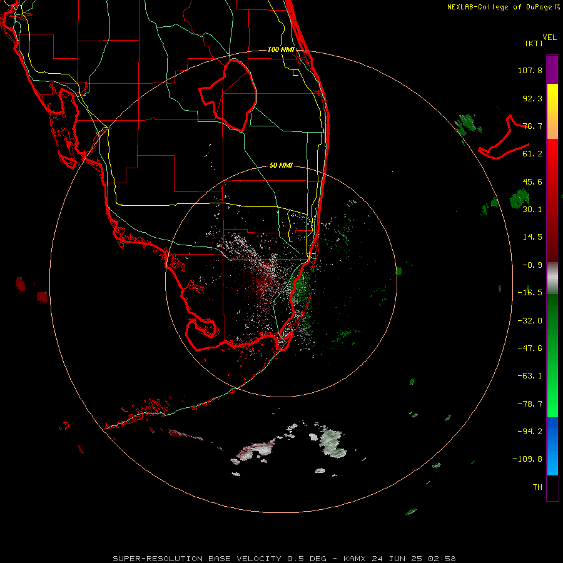This screenshot has width=563, height=563.
Task: Select the 50 NMI range ring label
Action: [x=281, y=165]
